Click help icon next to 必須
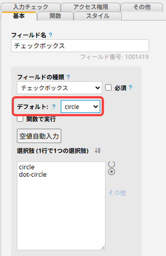Viewport: 166px width, 256px height. (130, 88)
